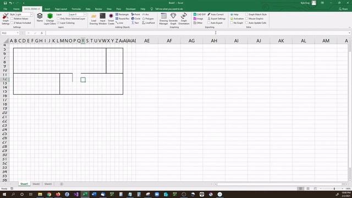Select column AG header

tap(192, 41)
